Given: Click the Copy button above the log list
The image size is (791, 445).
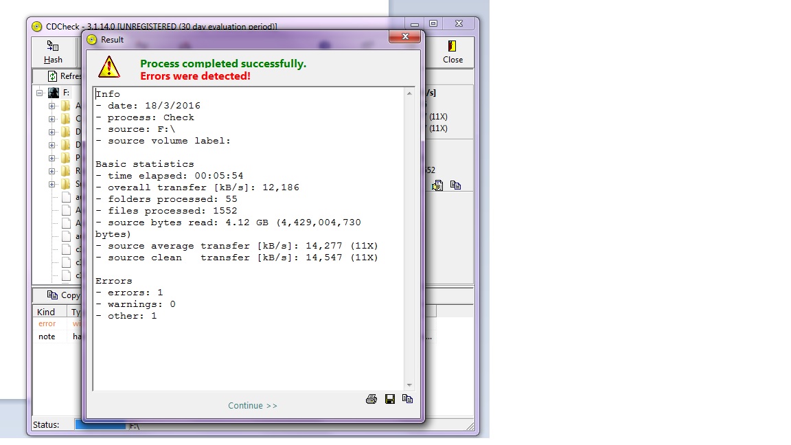Looking at the screenshot, I should (x=63, y=295).
